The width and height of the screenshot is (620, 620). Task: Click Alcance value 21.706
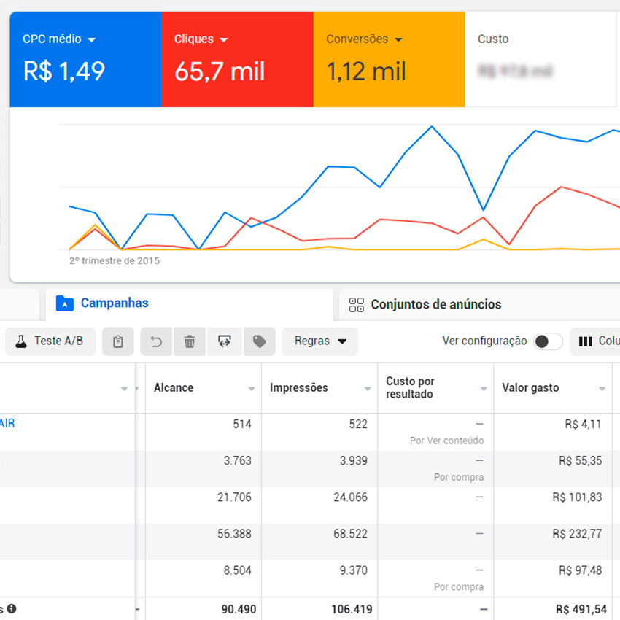point(234,497)
